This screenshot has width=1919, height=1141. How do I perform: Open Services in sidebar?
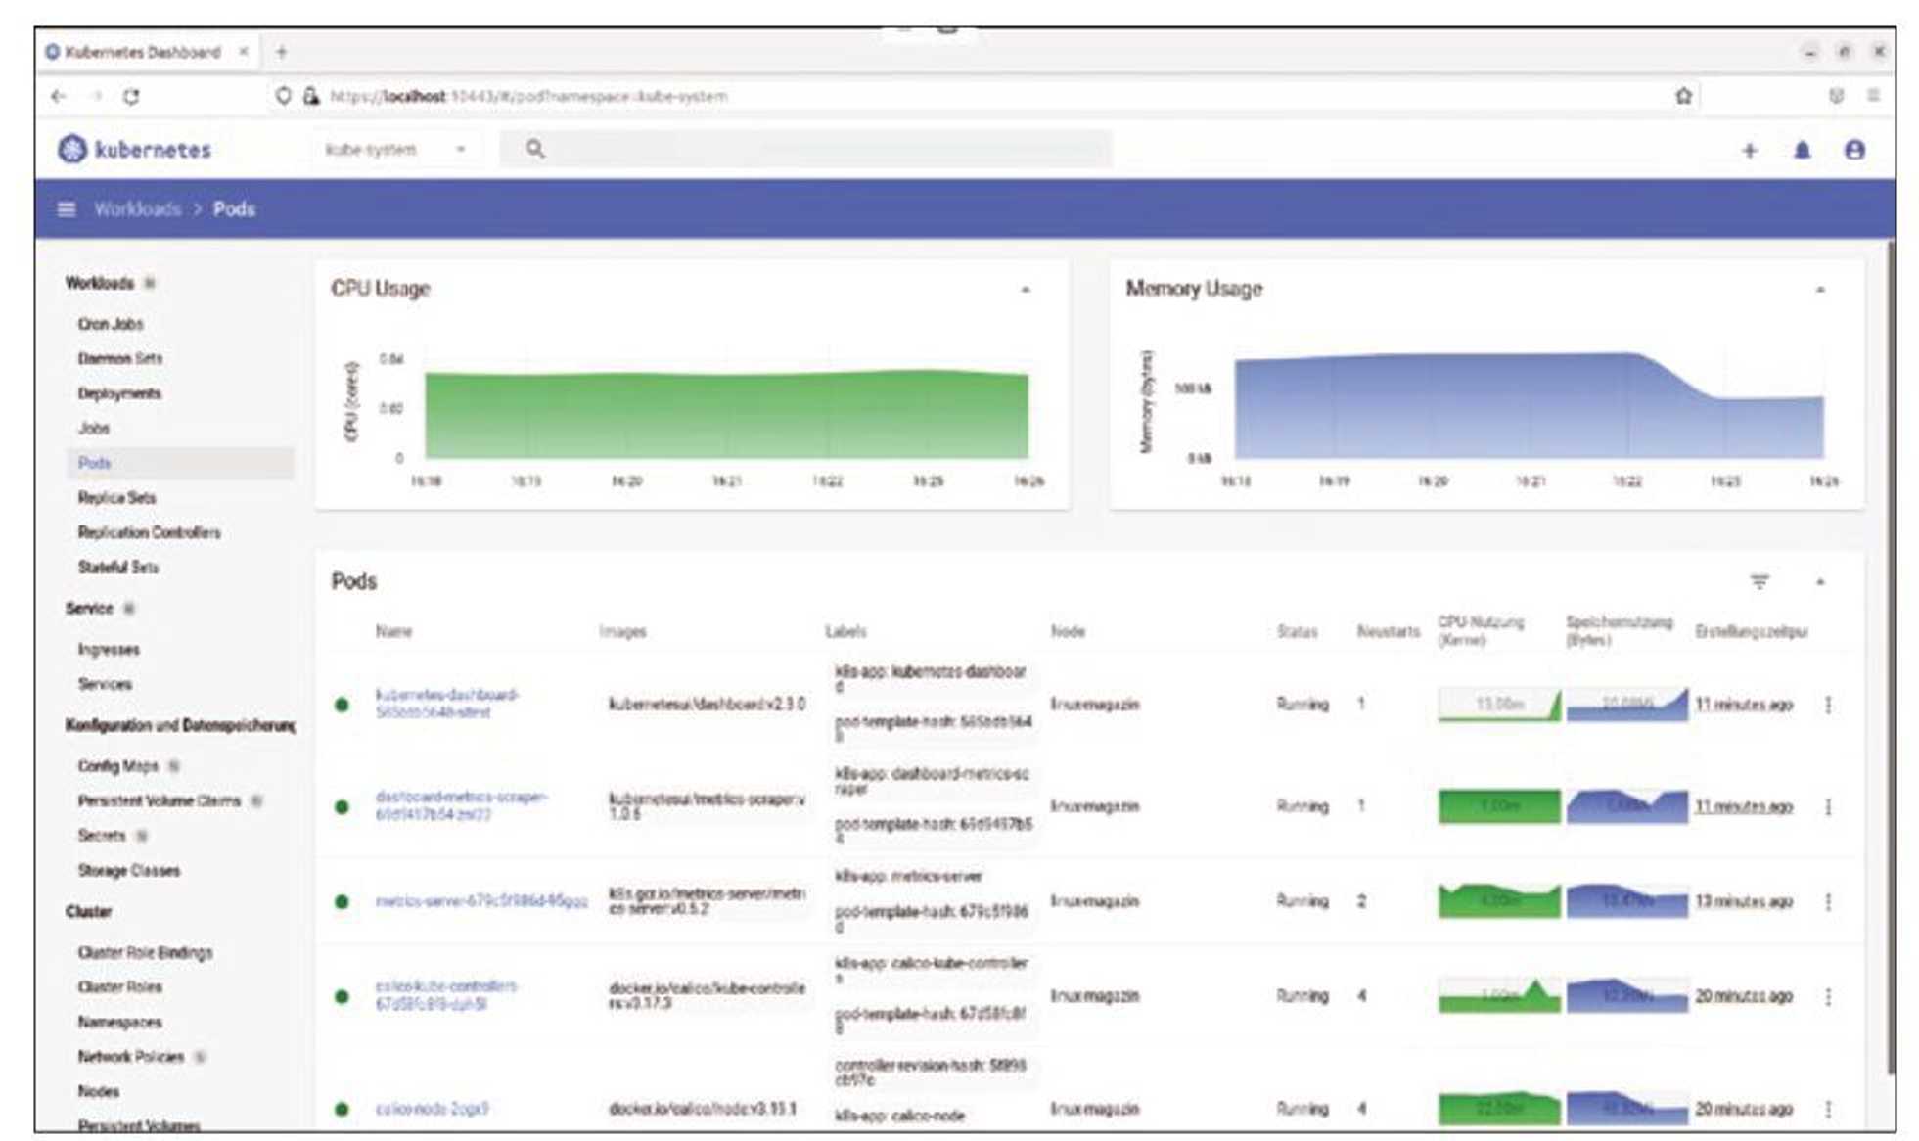[105, 684]
